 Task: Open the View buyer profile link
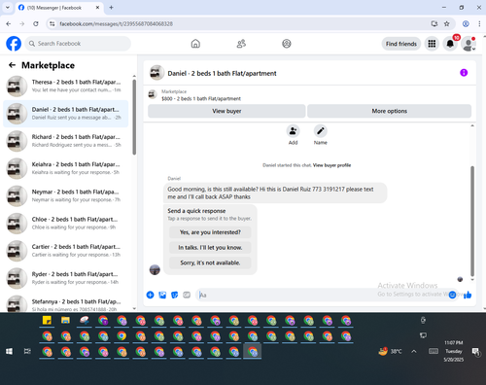(331, 165)
